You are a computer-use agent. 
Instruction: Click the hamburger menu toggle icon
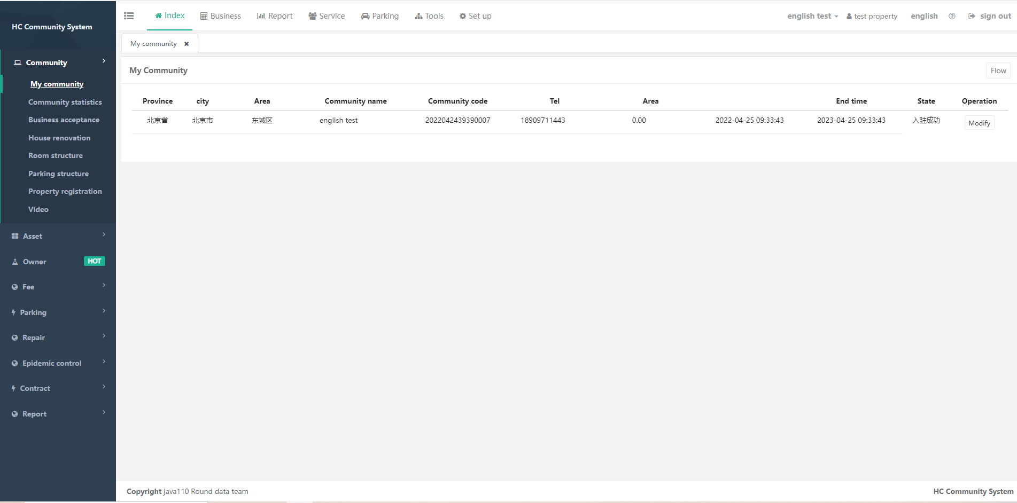coord(129,16)
